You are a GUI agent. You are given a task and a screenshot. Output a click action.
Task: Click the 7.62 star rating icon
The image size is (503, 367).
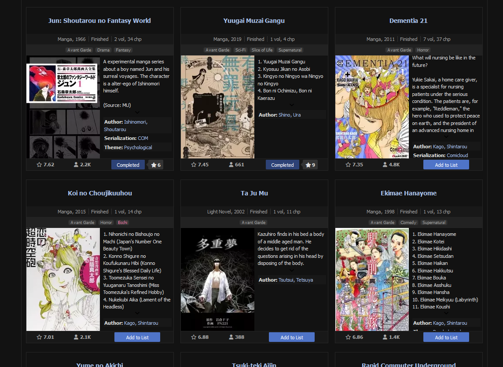39,165
